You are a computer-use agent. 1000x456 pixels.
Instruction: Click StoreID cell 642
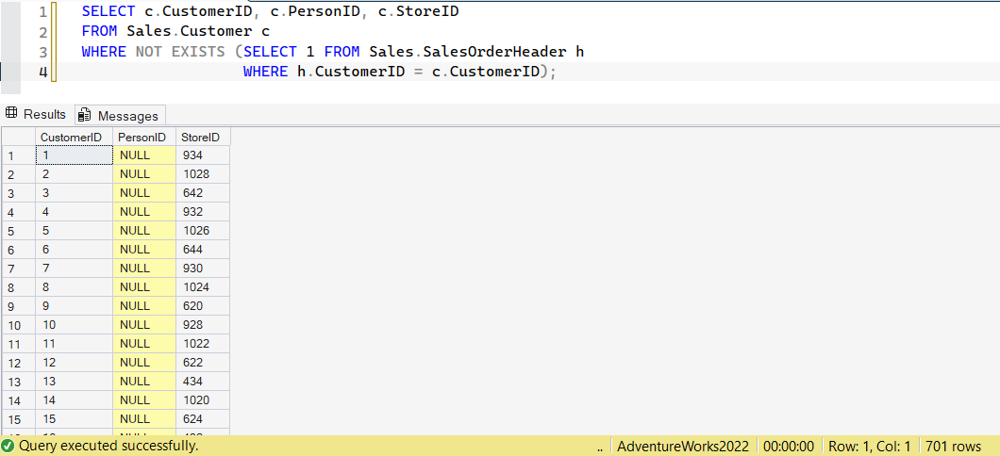(x=203, y=193)
